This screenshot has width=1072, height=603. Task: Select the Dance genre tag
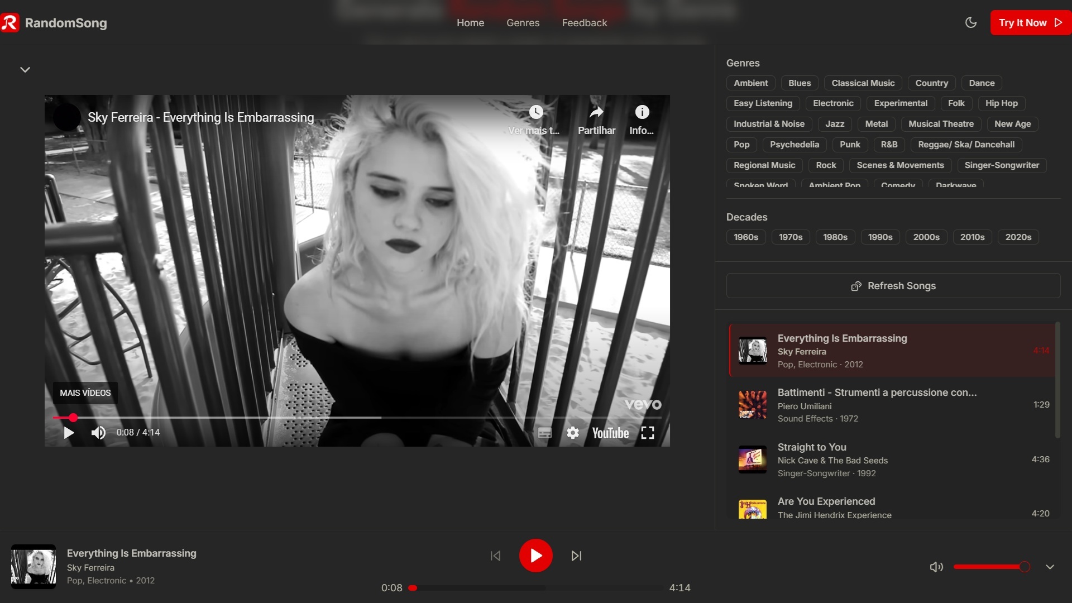coord(982,83)
